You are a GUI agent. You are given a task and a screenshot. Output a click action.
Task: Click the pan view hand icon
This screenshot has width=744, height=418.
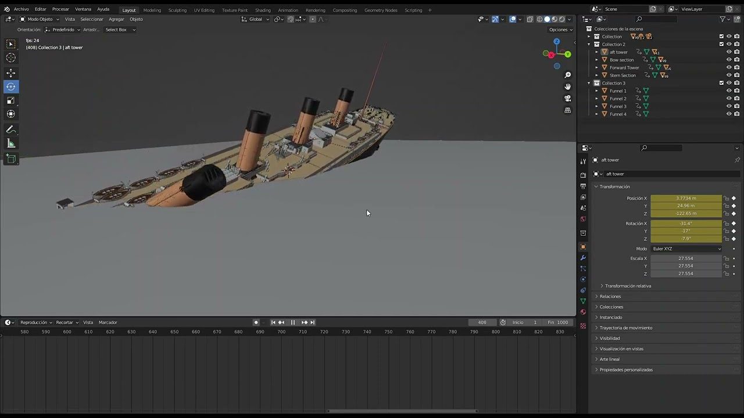[568, 87]
